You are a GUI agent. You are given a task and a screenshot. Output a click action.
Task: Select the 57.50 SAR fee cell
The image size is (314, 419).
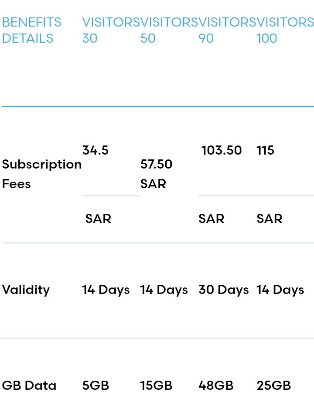pos(156,174)
